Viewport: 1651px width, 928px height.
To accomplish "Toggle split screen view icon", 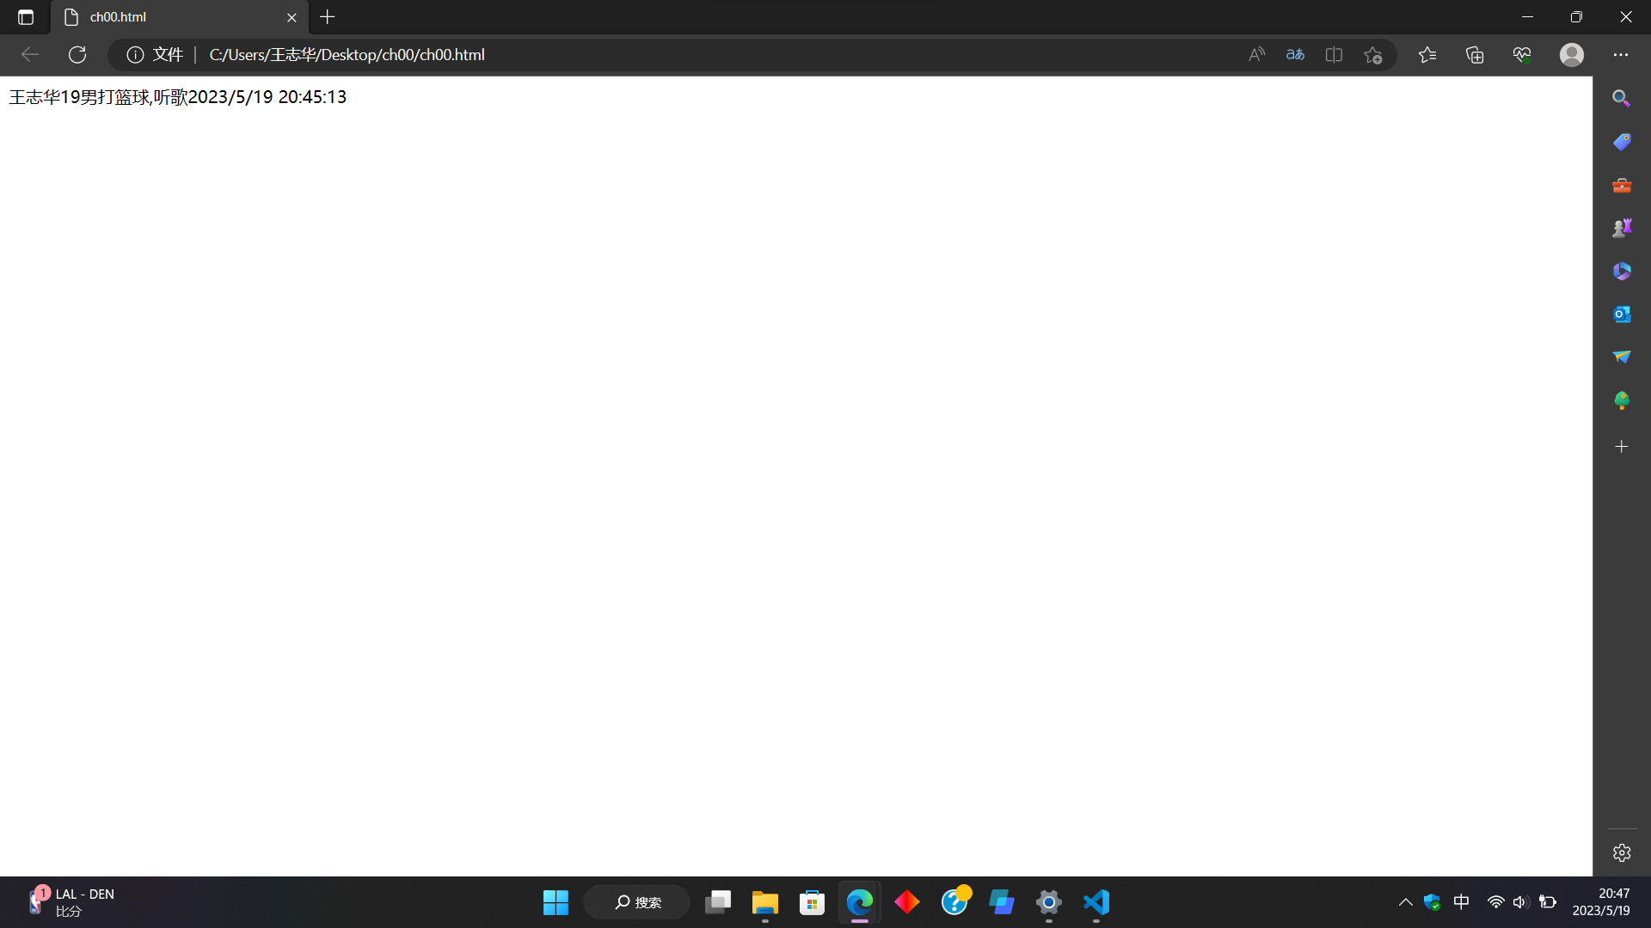I will click(x=1334, y=55).
